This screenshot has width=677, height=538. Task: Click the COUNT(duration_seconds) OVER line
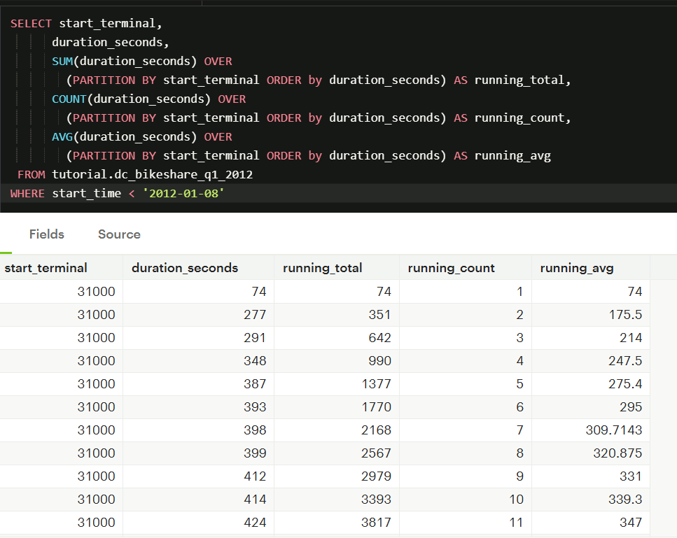click(x=148, y=99)
